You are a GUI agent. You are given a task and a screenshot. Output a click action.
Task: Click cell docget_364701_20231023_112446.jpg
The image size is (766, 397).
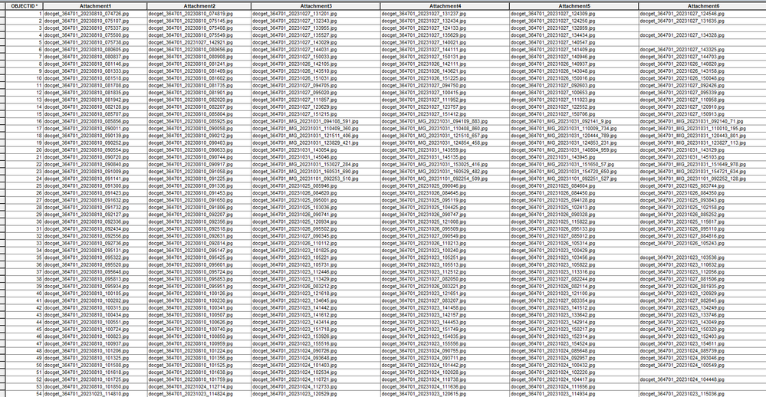click(316, 272)
